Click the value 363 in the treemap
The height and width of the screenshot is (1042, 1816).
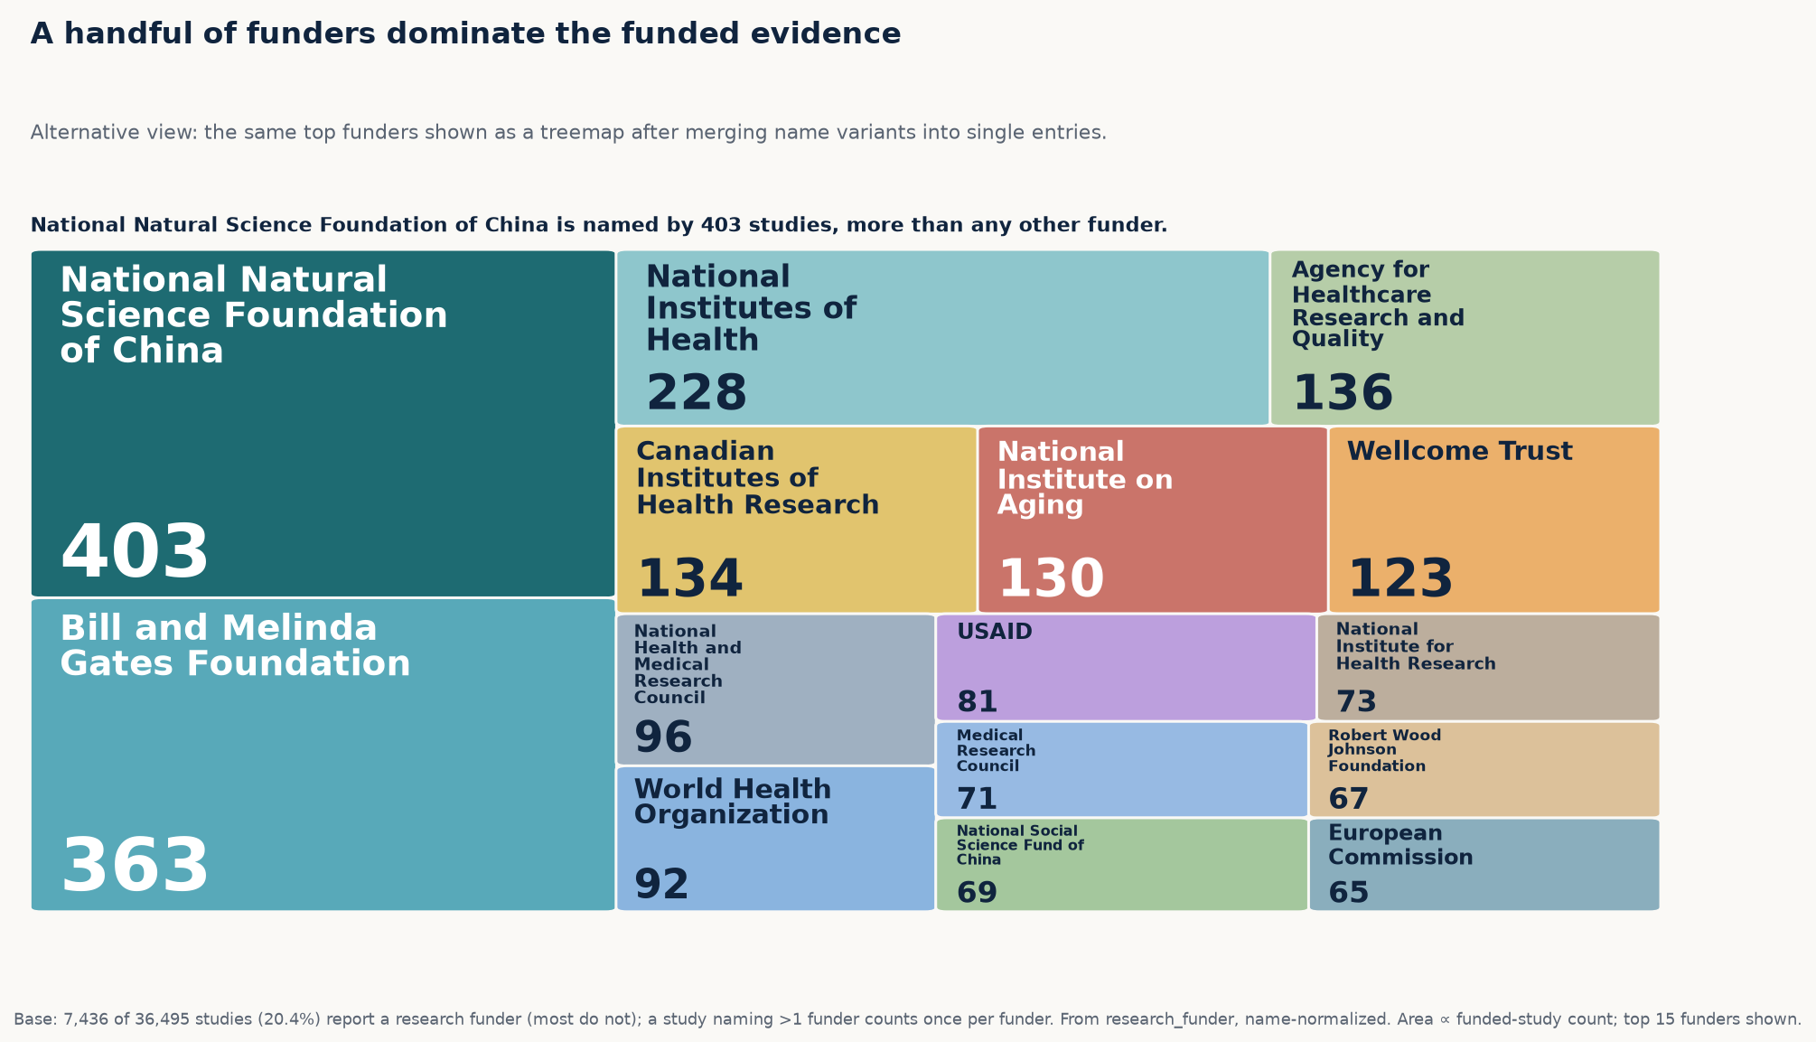135,867
